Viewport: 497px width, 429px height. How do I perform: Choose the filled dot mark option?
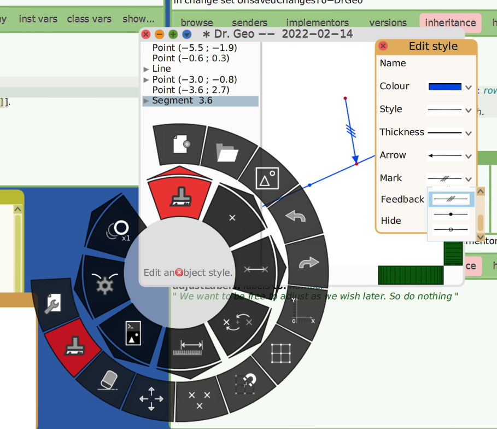coord(451,214)
